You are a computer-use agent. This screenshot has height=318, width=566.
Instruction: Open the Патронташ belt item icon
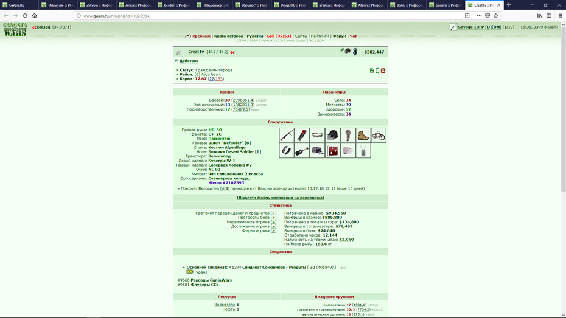click(x=317, y=135)
